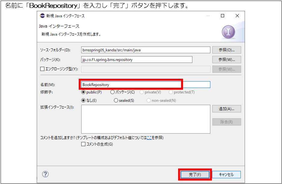Select the public modifier radio button

[83, 92]
